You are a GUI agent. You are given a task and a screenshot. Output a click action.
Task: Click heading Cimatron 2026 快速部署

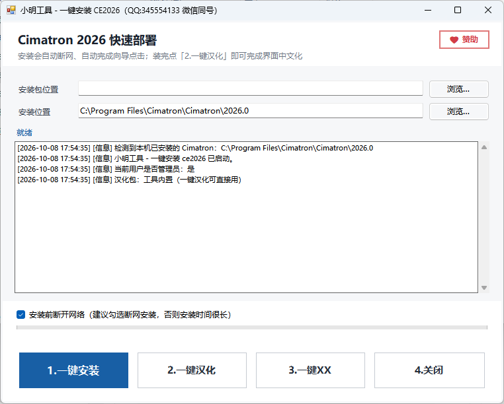(x=87, y=40)
